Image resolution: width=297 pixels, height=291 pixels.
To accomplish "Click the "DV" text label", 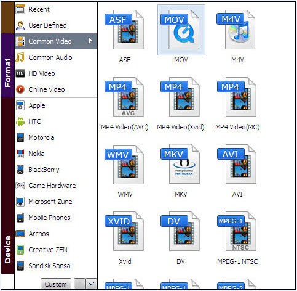I will [181, 261].
